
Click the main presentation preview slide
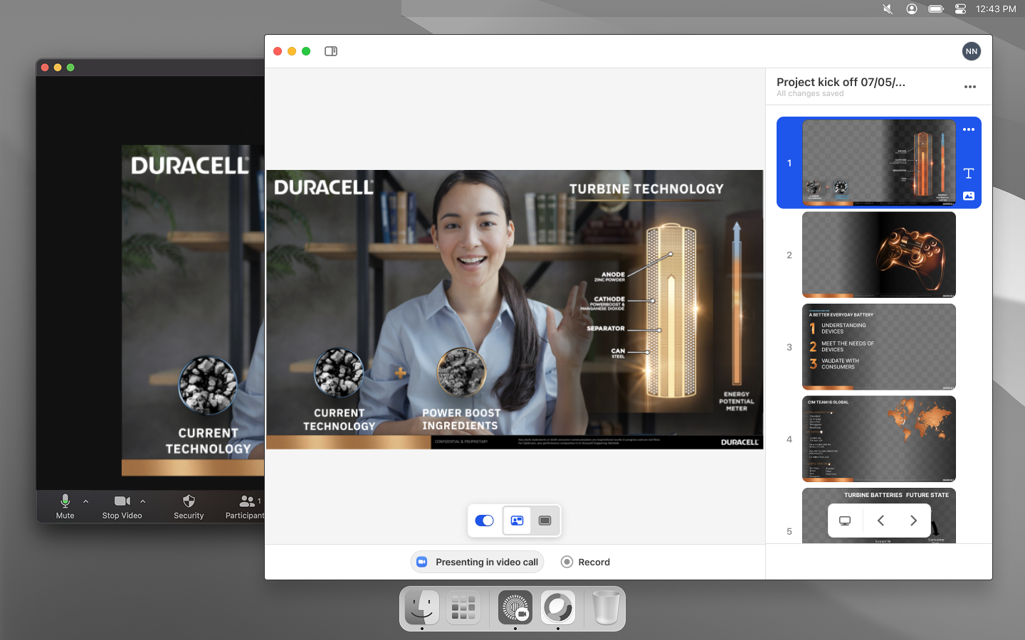(515, 309)
